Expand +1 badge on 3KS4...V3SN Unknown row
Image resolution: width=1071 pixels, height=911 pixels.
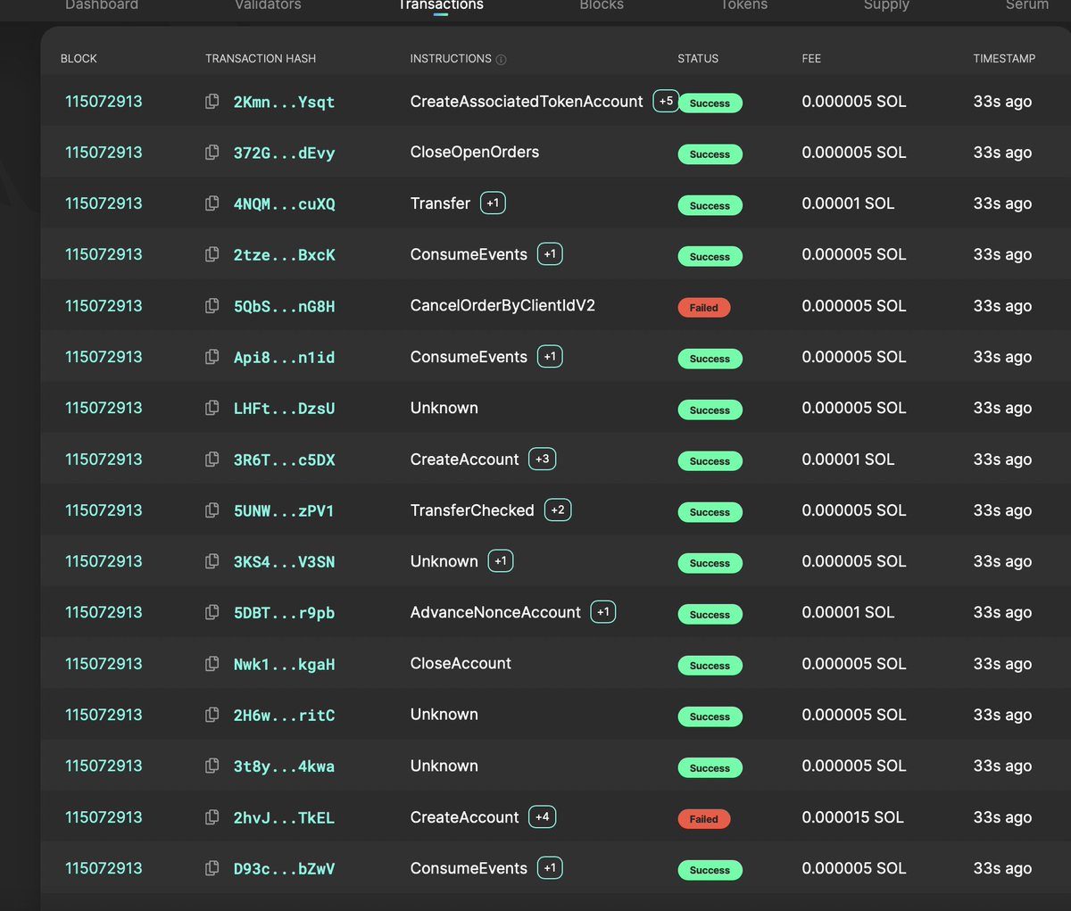[x=501, y=561]
